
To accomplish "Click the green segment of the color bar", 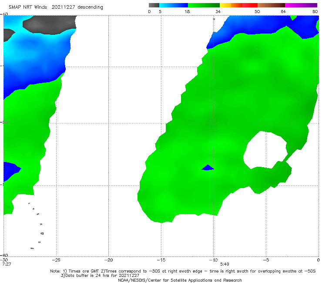I will tap(204, 5).
